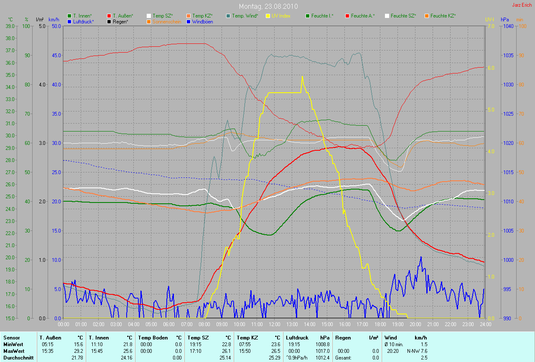
Task: Select the Feuchte A. legend label
Action: click(x=363, y=16)
